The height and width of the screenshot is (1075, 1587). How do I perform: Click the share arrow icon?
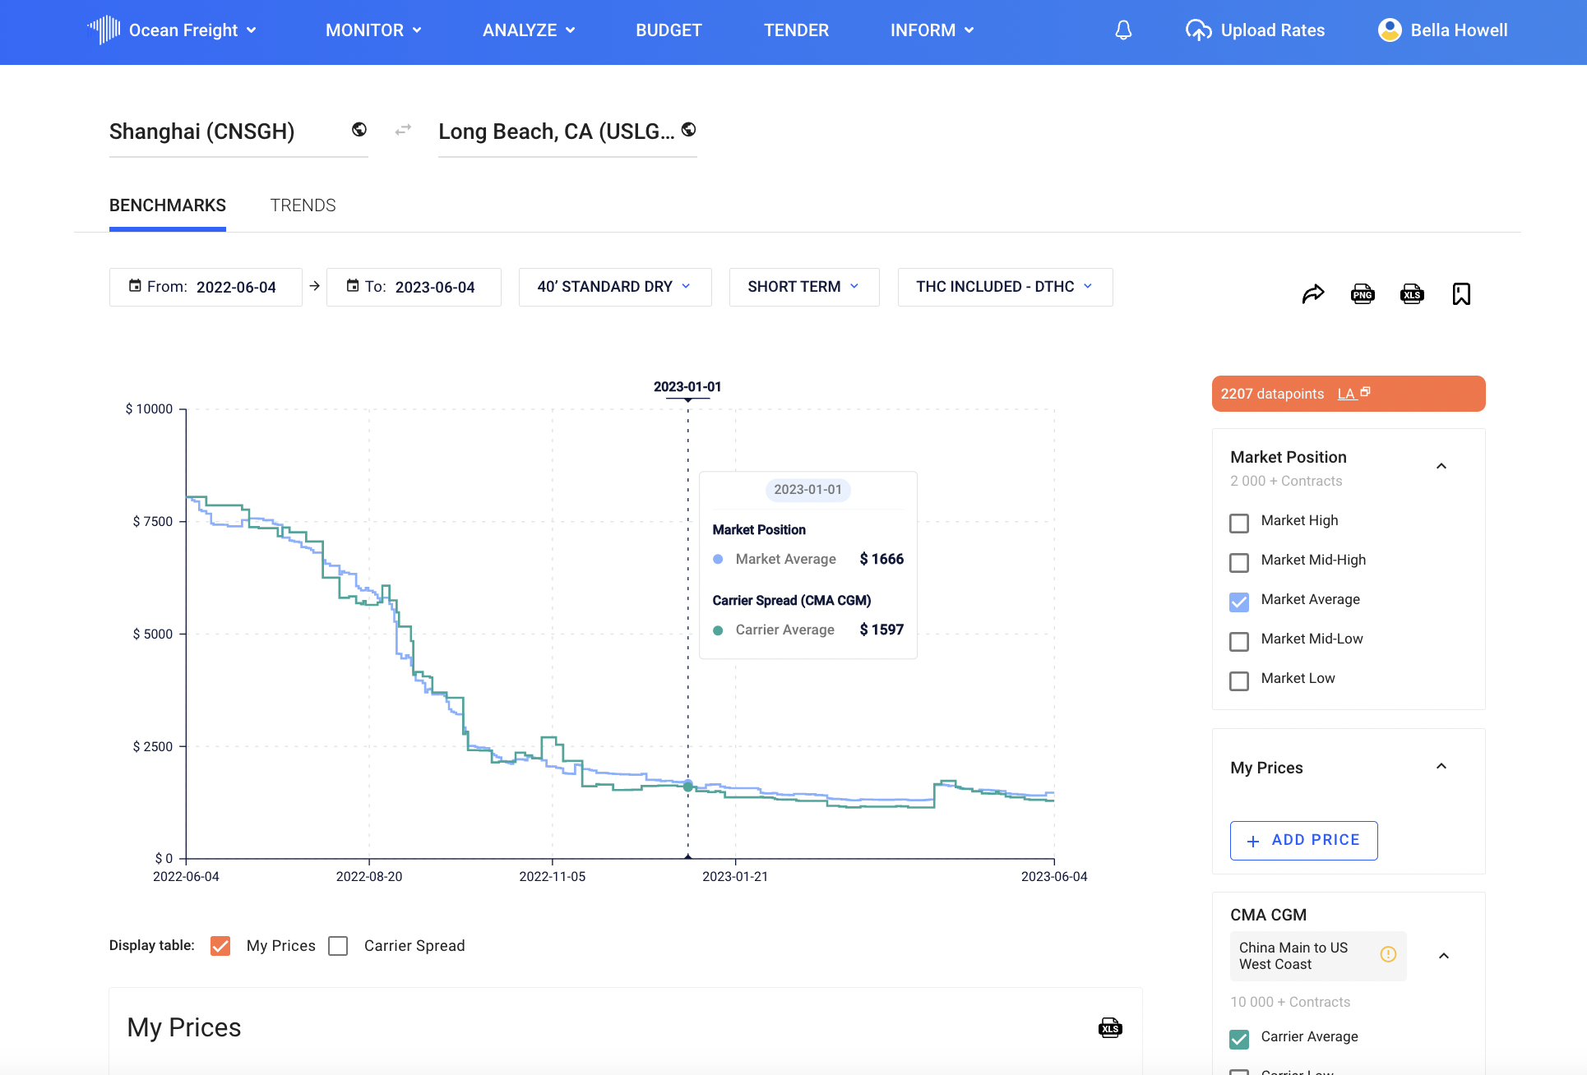coord(1313,294)
